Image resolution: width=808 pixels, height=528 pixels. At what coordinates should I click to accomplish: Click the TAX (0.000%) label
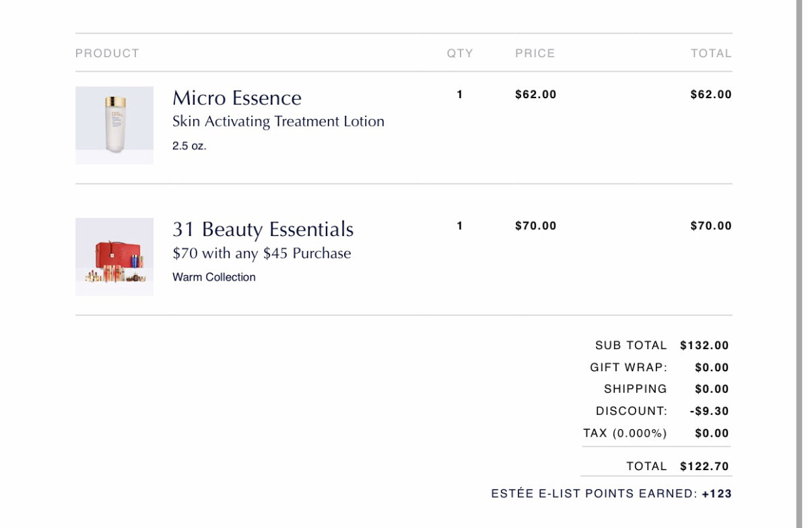[625, 433]
